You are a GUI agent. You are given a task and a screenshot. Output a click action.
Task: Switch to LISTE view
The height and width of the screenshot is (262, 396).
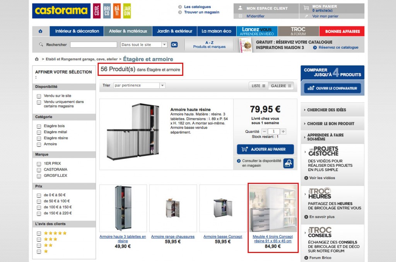258,86
